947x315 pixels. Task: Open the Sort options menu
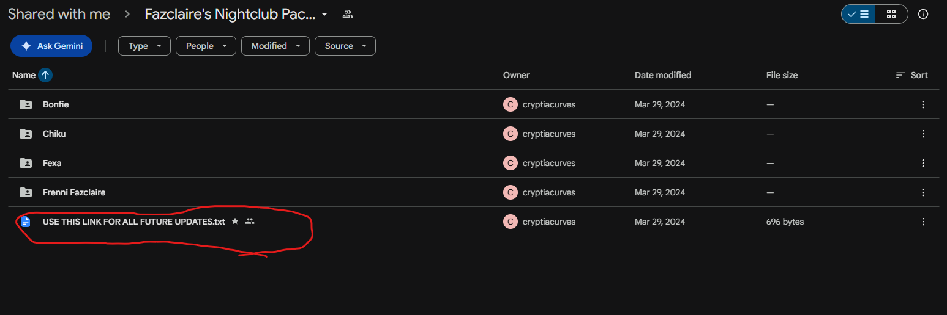(911, 75)
